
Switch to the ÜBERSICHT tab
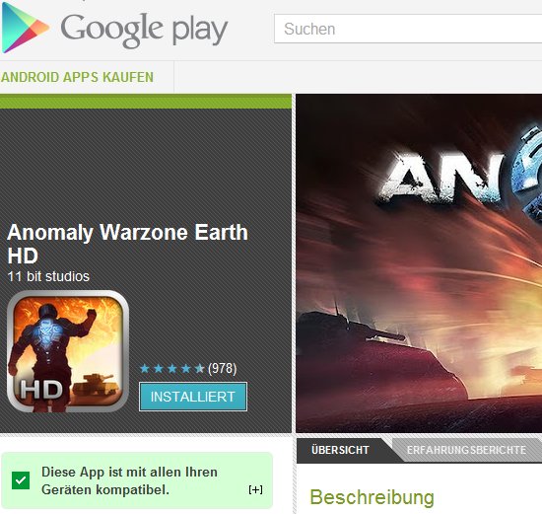pos(340,450)
